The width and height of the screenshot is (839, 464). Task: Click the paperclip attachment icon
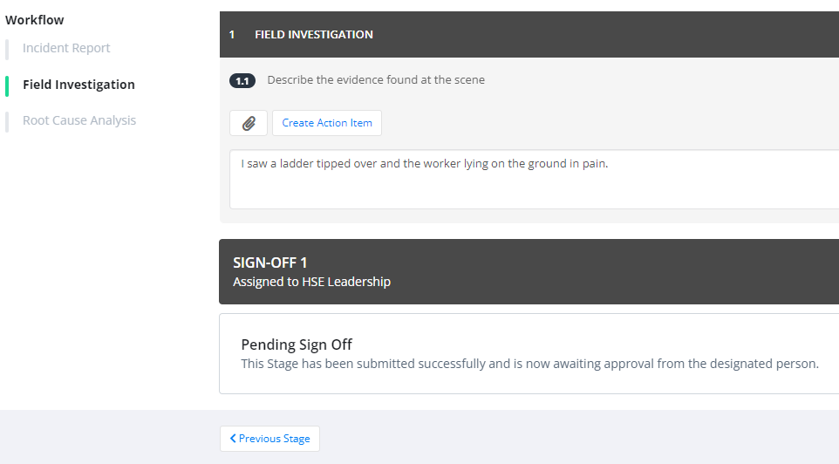249,123
